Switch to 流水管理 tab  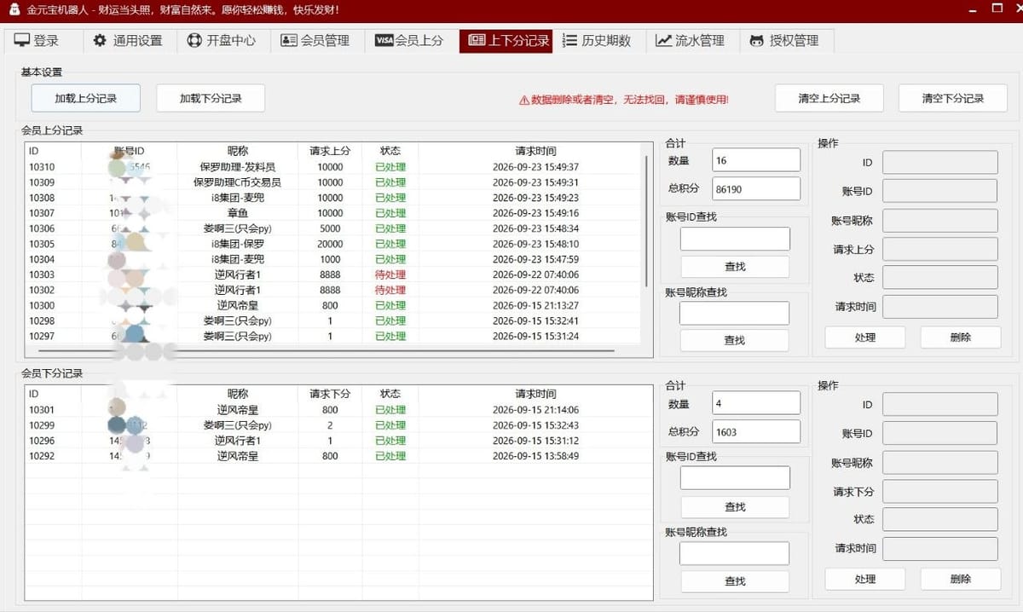tap(692, 41)
